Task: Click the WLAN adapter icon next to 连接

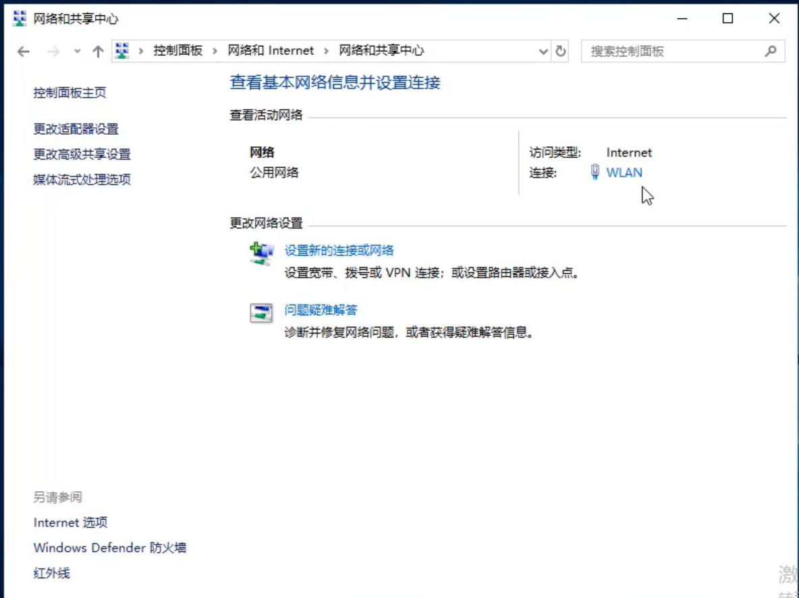Action: pyautogui.click(x=595, y=172)
